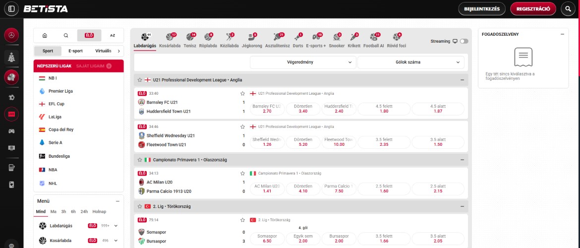Star the U21 Professional Development League header

[140, 80]
